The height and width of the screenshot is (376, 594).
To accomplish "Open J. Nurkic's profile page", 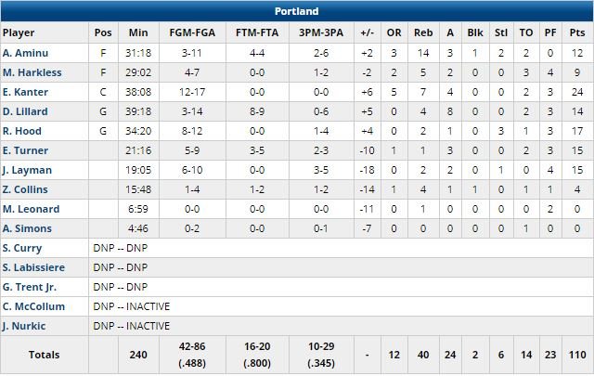I will 25,326.
